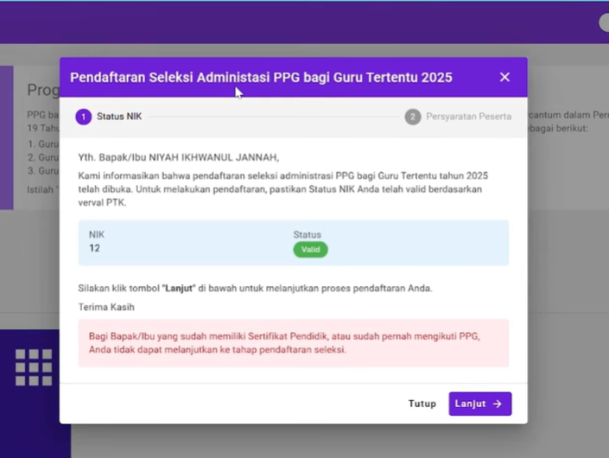Close the PPG registration dialog with X
Image resolution: width=609 pixels, height=458 pixels.
504,77
